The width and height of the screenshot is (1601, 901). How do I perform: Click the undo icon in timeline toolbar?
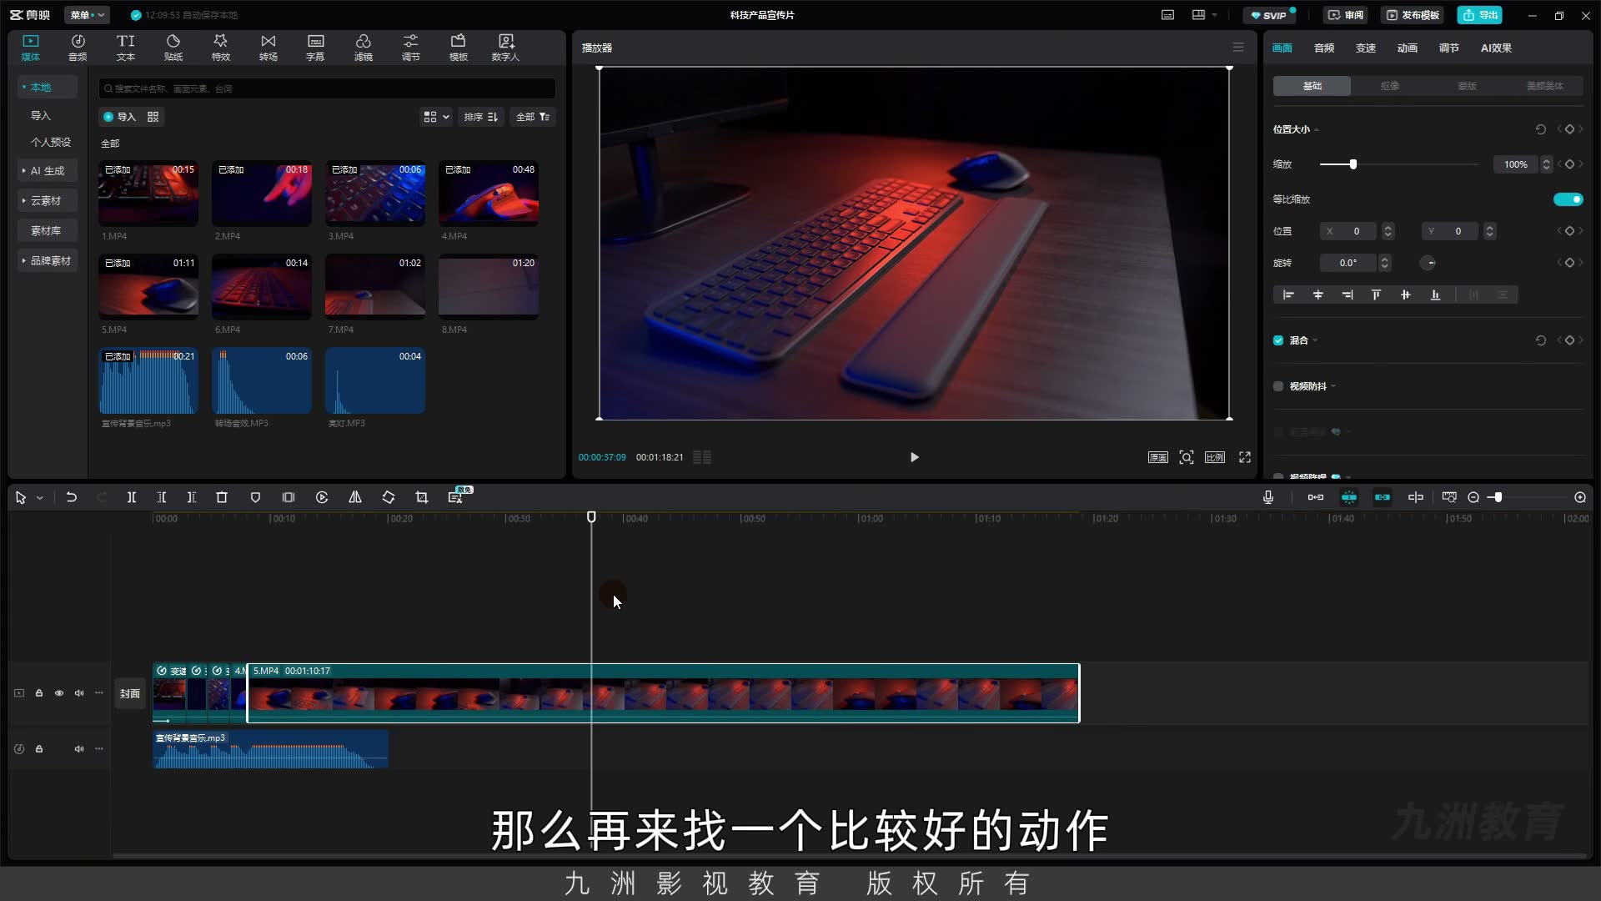click(x=72, y=497)
